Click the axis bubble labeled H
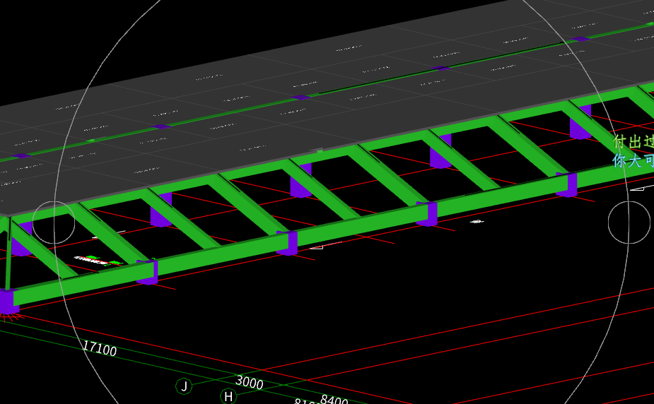This screenshot has width=654, height=404. (x=228, y=396)
